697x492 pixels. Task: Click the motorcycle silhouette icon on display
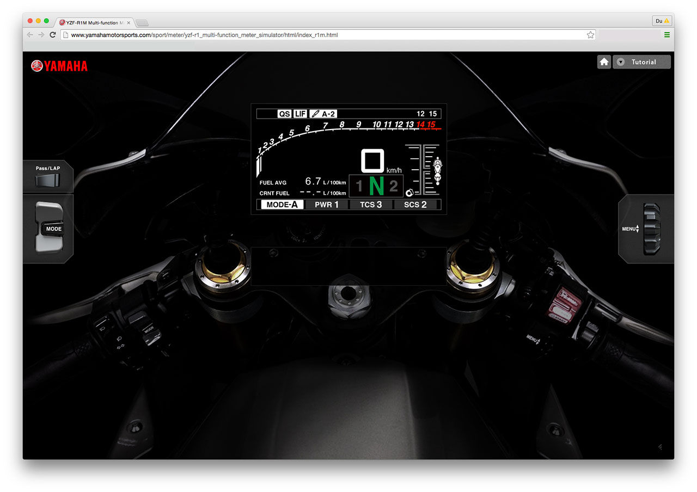[437, 170]
